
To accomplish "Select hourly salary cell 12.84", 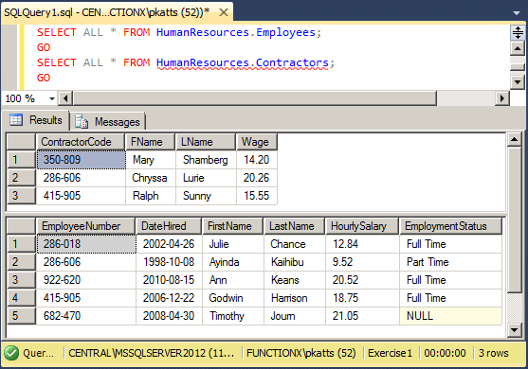I will (362, 244).
